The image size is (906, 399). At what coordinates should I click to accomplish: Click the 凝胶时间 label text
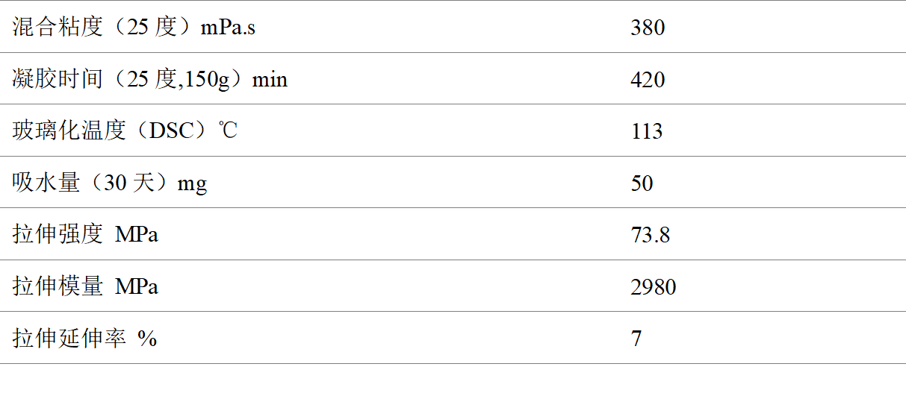coord(57,79)
